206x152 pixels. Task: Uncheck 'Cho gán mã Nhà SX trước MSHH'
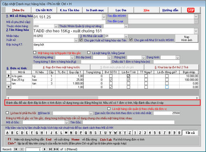tap(131, 40)
